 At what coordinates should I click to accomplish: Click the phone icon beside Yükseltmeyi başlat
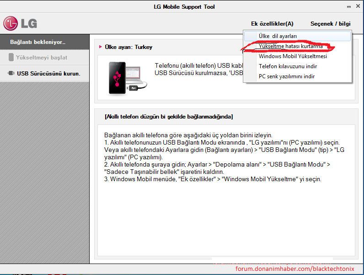click(x=11, y=57)
